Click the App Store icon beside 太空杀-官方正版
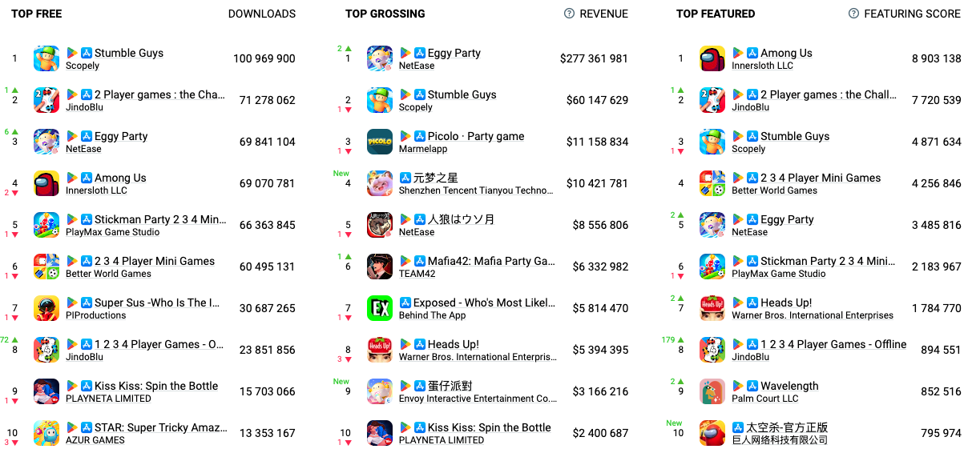The height and width of the screenshot is (449, 972). [738, 427]
